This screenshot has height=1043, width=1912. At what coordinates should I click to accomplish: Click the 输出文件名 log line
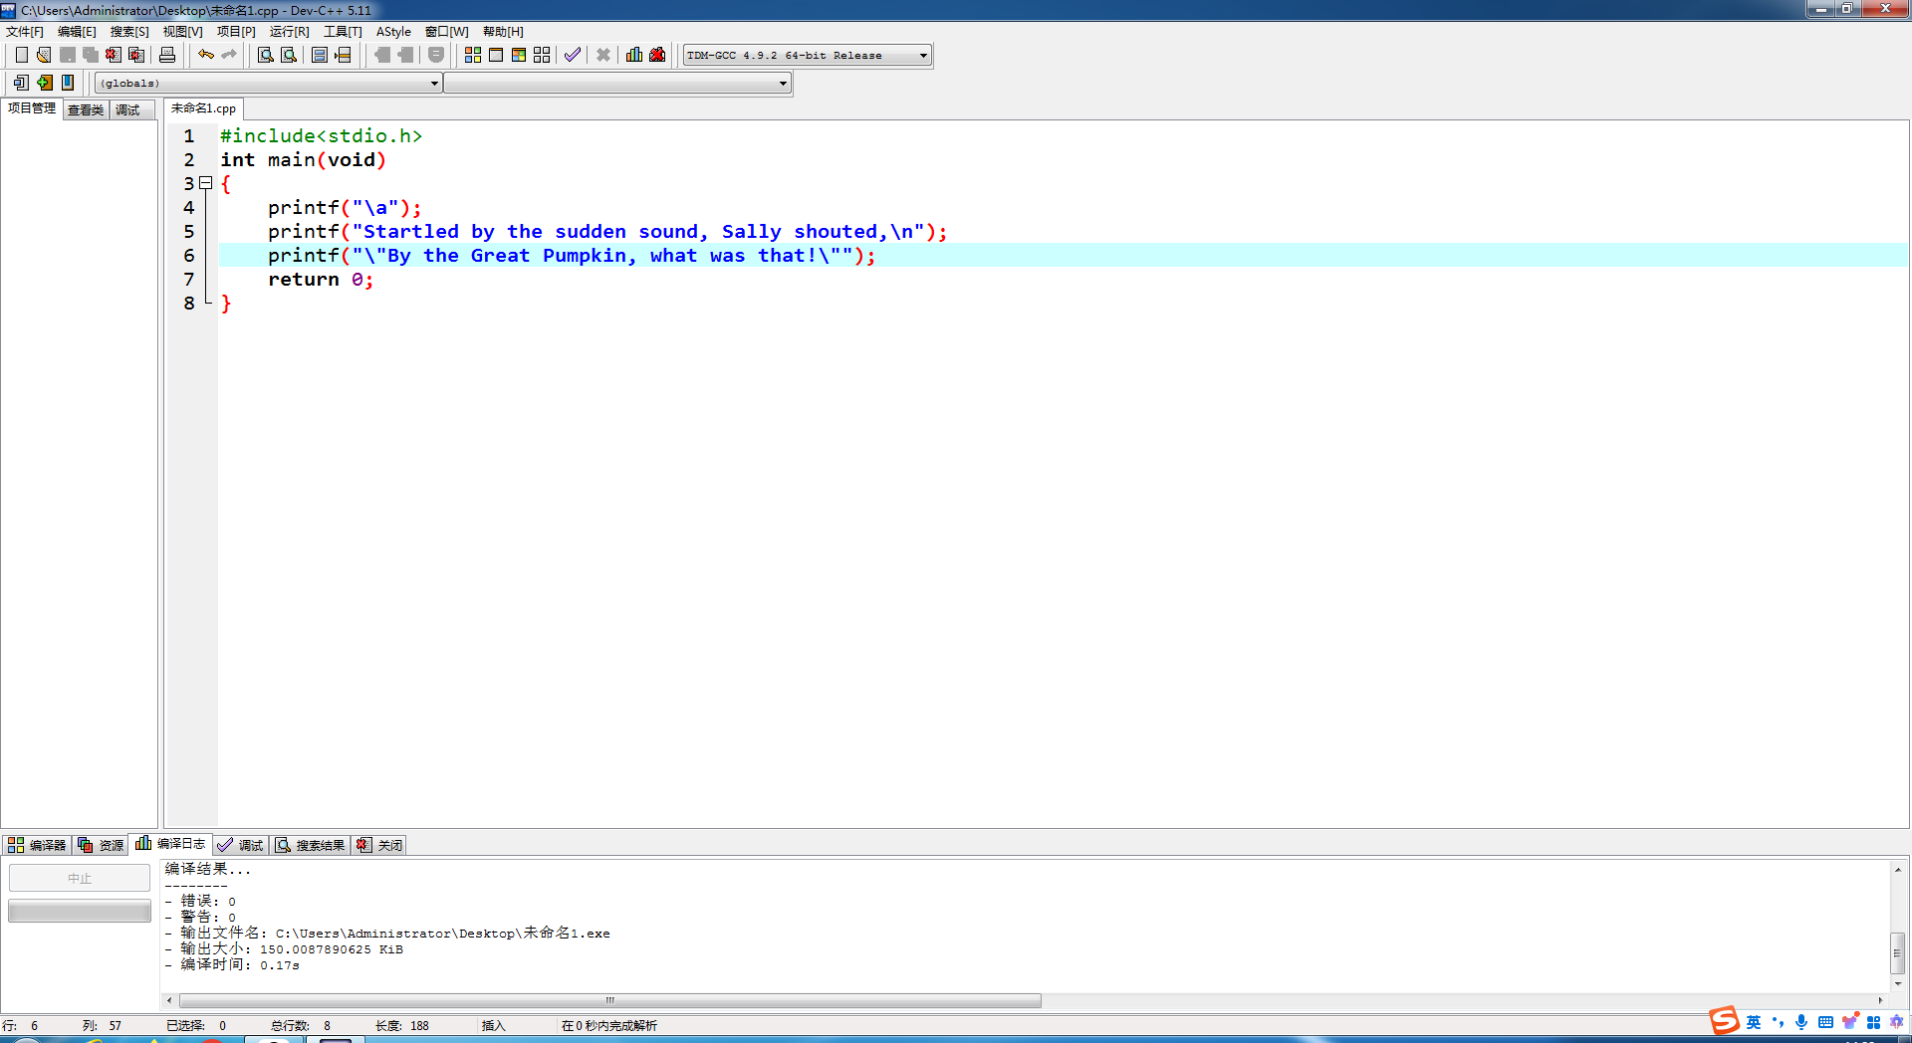pos(387,934)
